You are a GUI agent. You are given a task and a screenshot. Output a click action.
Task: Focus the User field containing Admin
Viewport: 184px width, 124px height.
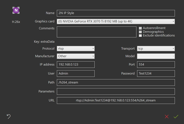point(75,74)
